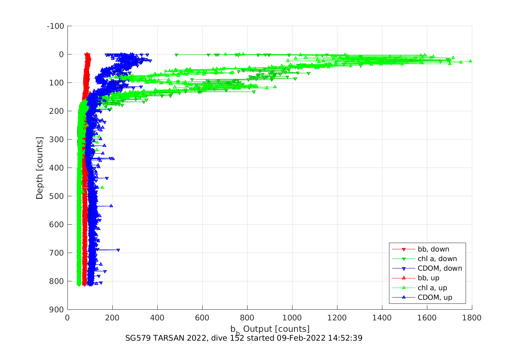This screenshot has height=348, width=522.
Task: Click the y-axis tick label '700'
Action: (57, 253)
